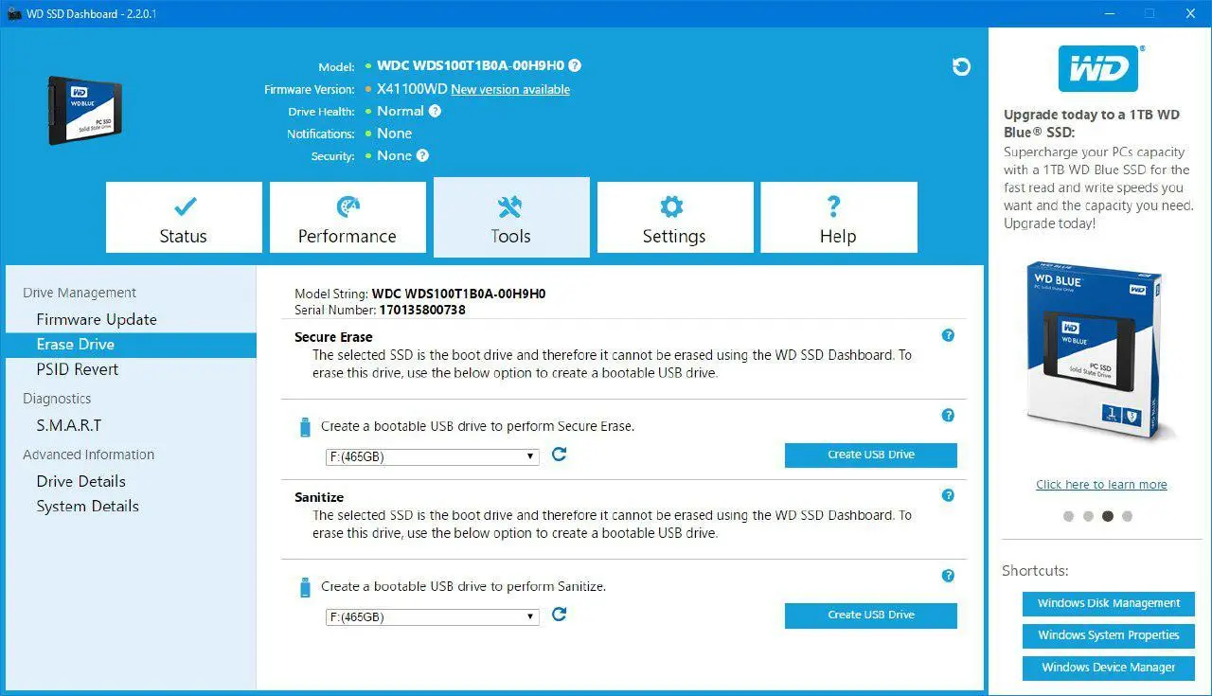The image size is (1212, 696).
Task: Select the fourth carousel dot in the ad
Action: click(x=1127, y=516)
